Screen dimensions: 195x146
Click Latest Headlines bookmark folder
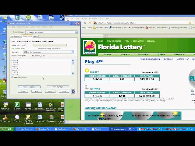pyautogui.click(x=101, y=28)
